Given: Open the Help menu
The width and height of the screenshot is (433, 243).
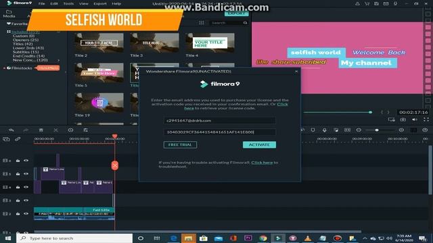Looking at the screenshot, I should [x=116, y=3].
